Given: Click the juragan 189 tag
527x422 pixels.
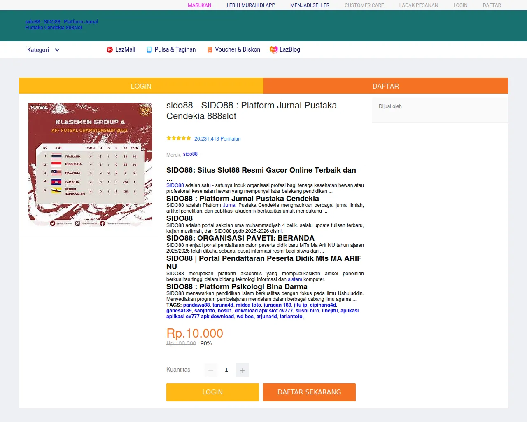Looking at the screenshot, I should pyautogui.click(x=277, y=305).
